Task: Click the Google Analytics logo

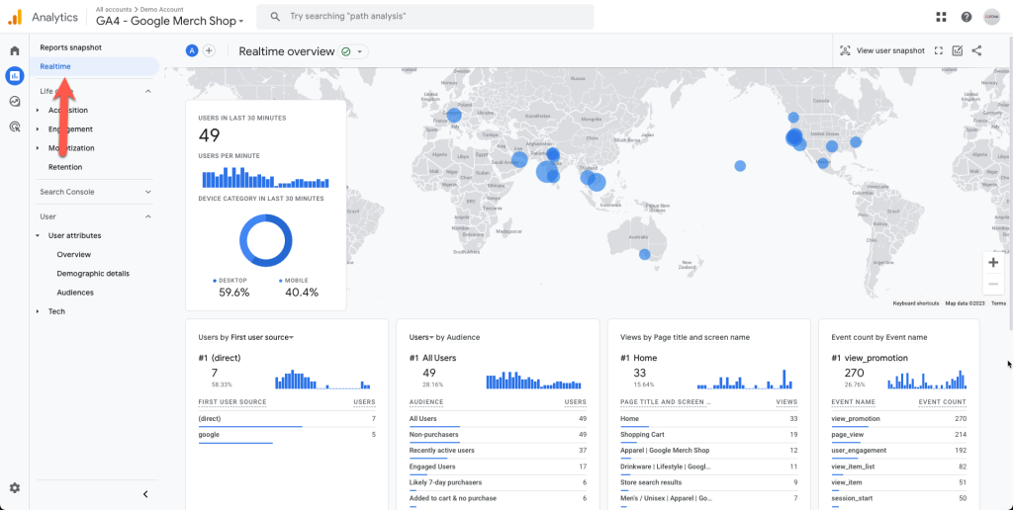Action: tap(15, 17)
